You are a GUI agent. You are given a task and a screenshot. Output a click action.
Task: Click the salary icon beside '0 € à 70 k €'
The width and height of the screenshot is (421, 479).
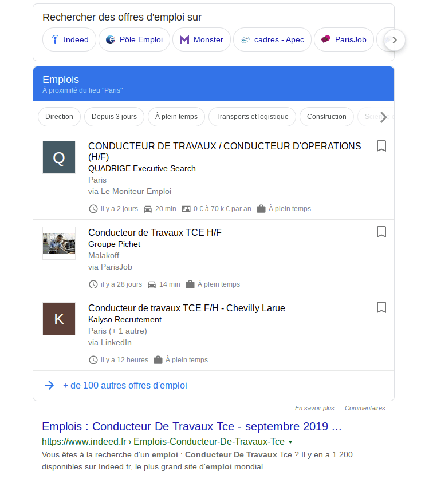pyautogui.click(x=186, y=209)
